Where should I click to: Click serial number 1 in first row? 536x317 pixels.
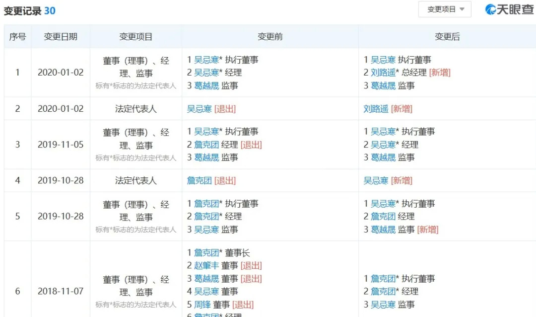pos(17,73)
